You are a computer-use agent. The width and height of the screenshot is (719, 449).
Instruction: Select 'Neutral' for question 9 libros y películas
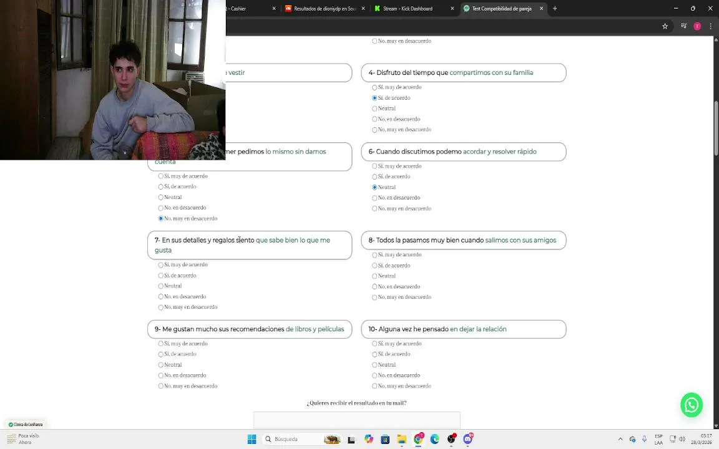coord(160,365)
